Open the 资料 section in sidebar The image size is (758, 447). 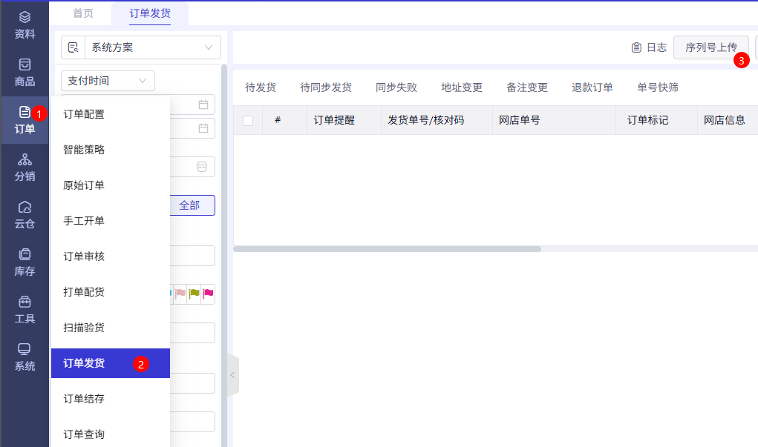(x=24, y=26)
